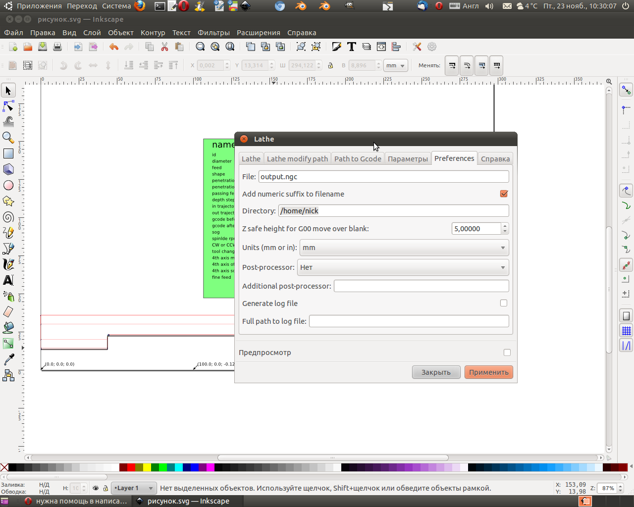Image resolution: width=634 pixels, height=507 pixels.
Task: Select the Gradient tool
Action: point(8,344)
